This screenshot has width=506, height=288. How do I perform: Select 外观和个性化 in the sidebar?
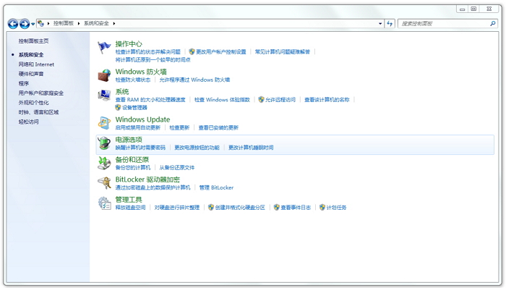click(33, 103)
